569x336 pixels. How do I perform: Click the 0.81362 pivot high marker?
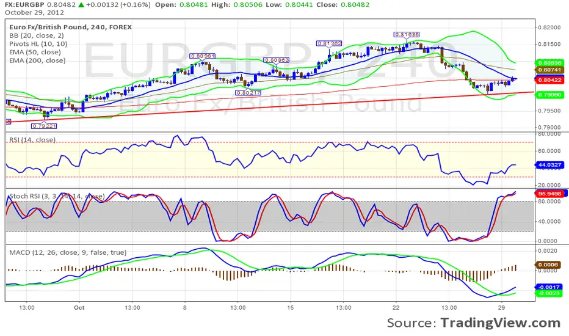tap(328, 43)
